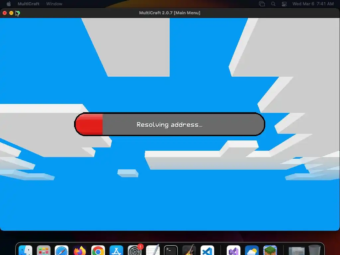Open the Apple menu
The height and width of the screenshot is (255, 340).
point(9,4)
